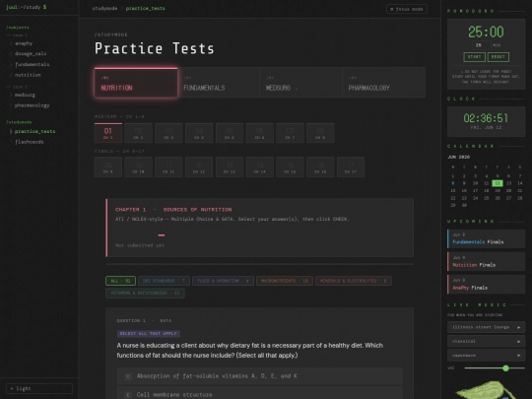Select midterm chapter 05 tile
532x399 pixels.
230,133
